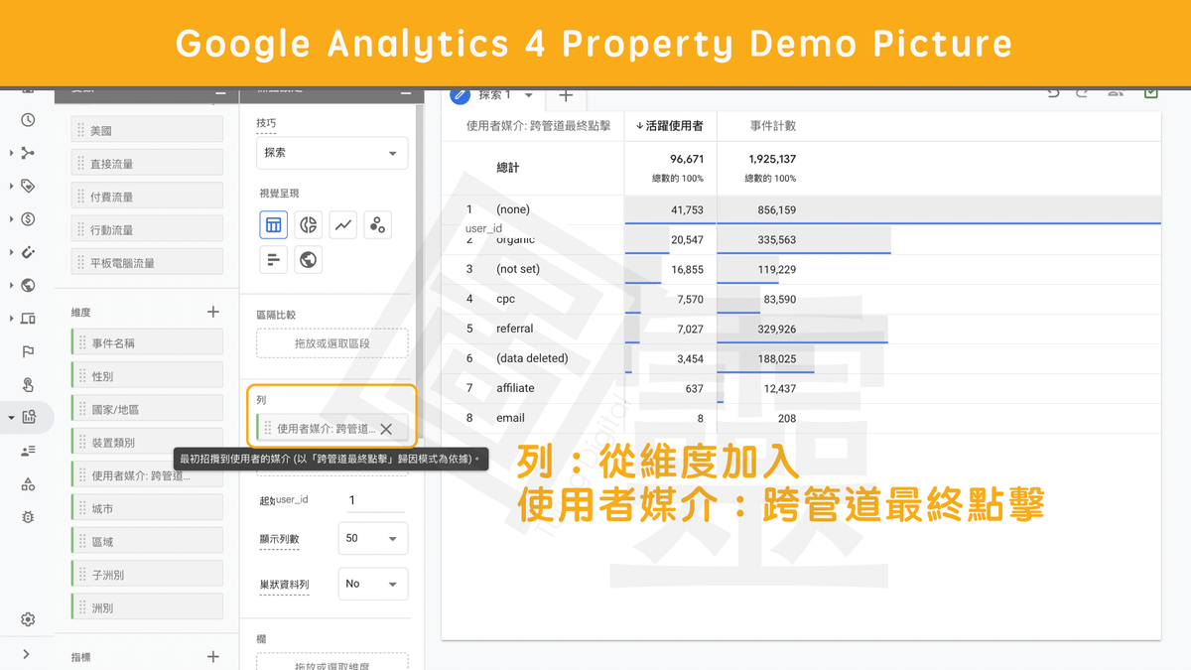Image resolution: width=1191 pixels, height=670 pixels.
Task: Click the pencil edit icon beside 探索 1
Action: [x=460, y=94]
